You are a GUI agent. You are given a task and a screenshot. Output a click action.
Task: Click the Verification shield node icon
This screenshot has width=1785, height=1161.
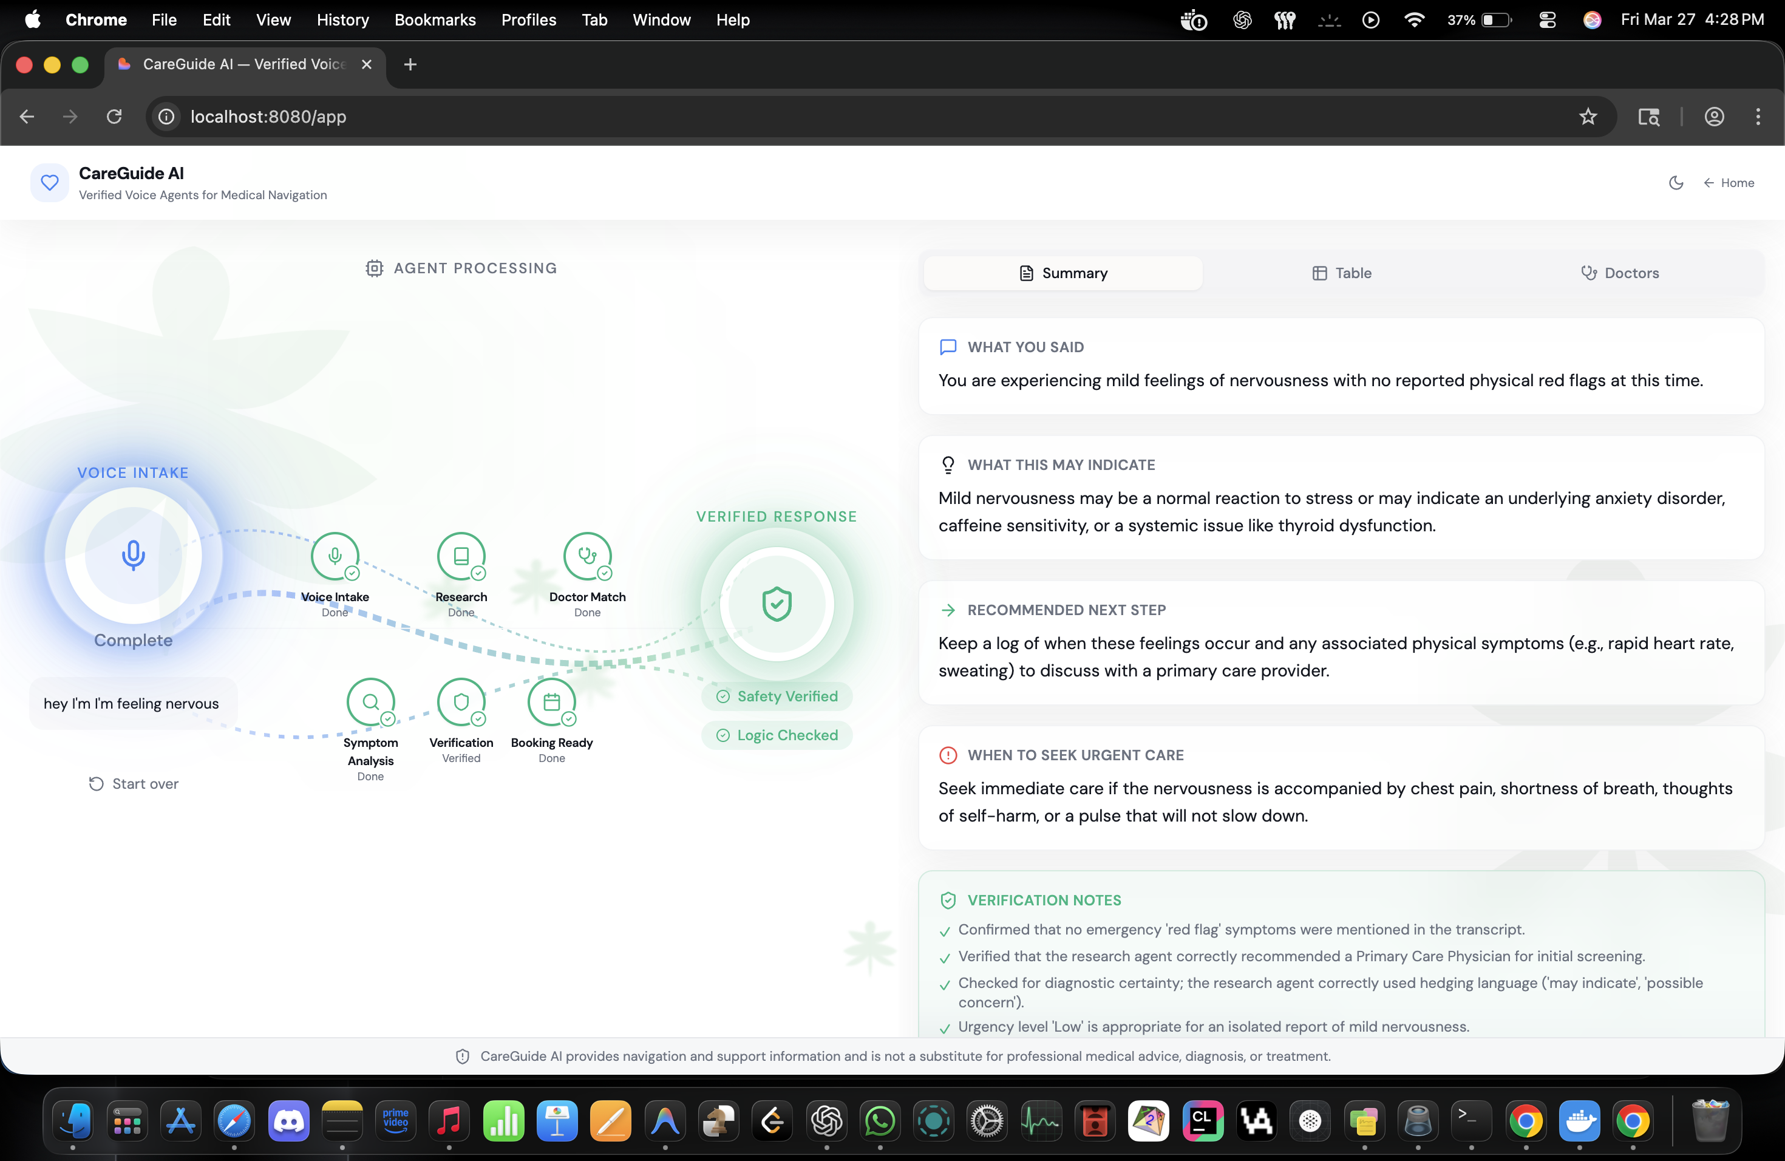tap(461, 701)
